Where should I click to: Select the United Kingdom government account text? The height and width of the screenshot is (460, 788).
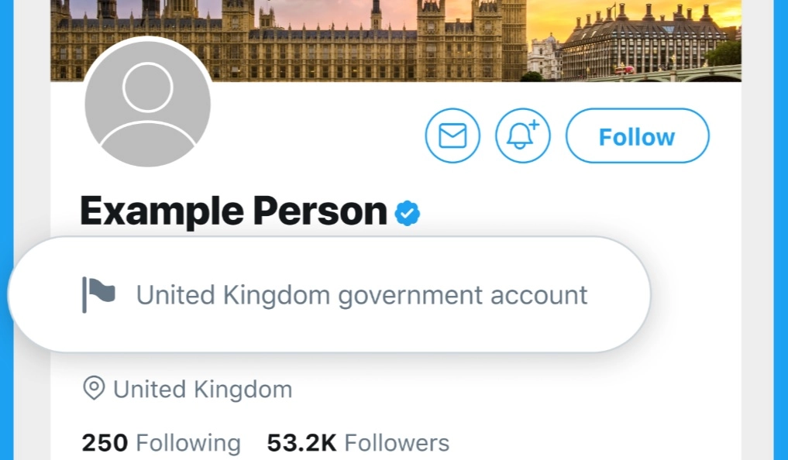362,295
